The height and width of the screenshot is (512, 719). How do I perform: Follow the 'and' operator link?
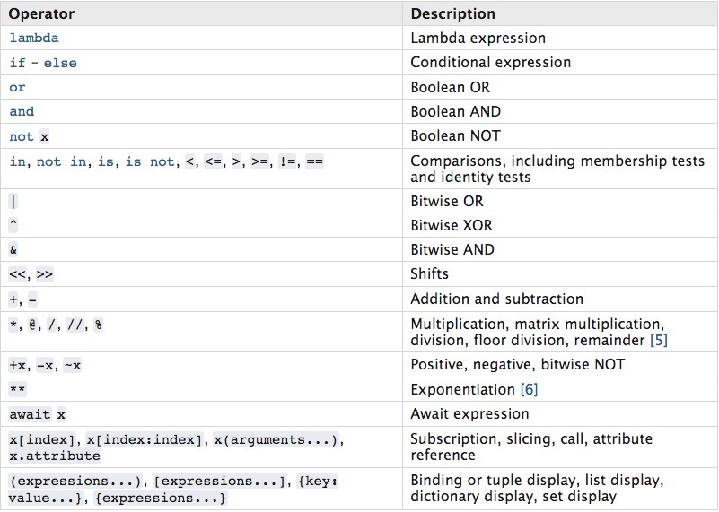point(22,112)
